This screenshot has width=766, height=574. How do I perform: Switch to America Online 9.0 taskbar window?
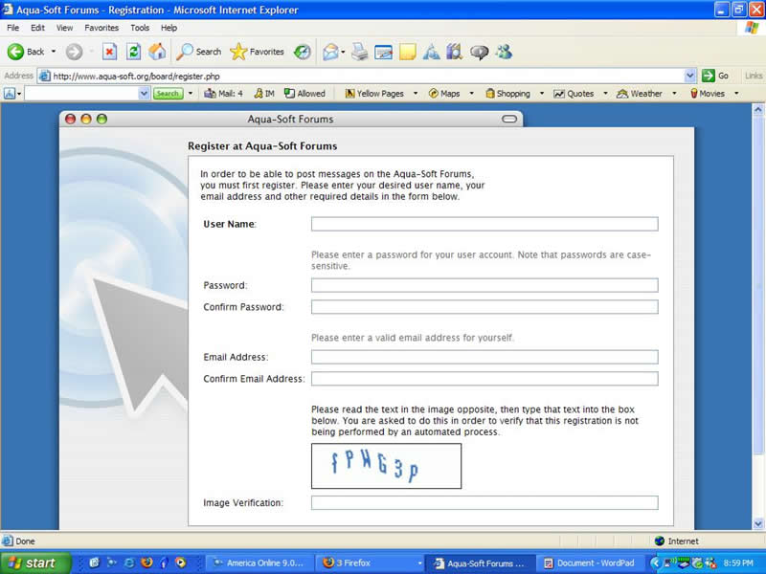tap(259, 563)
